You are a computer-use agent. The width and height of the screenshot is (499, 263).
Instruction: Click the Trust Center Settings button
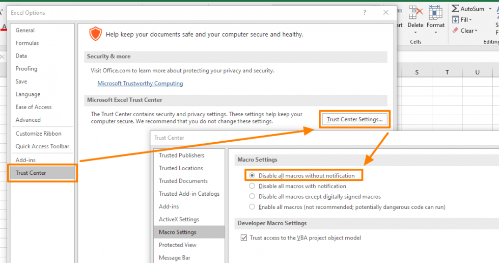(x=354, y=119)
